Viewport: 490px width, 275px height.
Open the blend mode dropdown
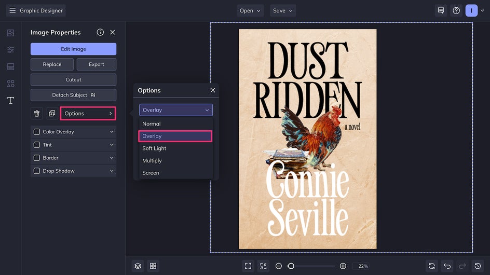(175, 110)
